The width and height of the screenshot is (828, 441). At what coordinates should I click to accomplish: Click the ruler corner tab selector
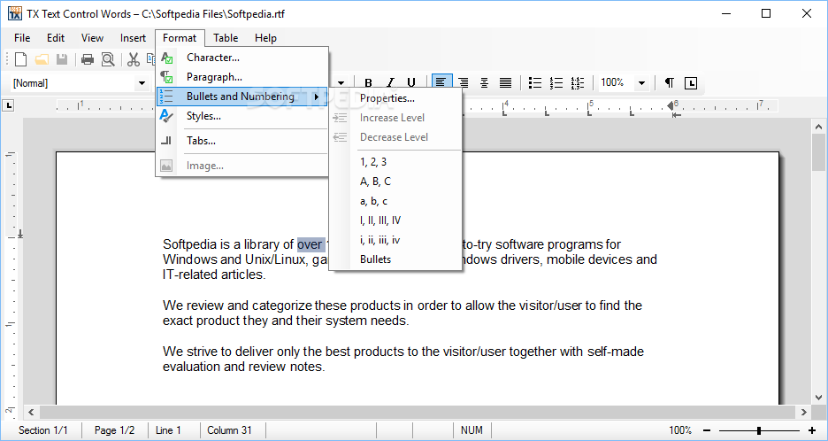point(8,106)
